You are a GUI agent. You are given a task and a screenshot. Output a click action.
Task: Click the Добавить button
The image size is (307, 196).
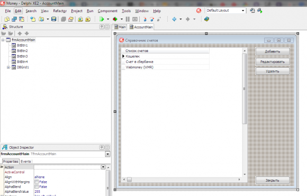tap(273, 51)
